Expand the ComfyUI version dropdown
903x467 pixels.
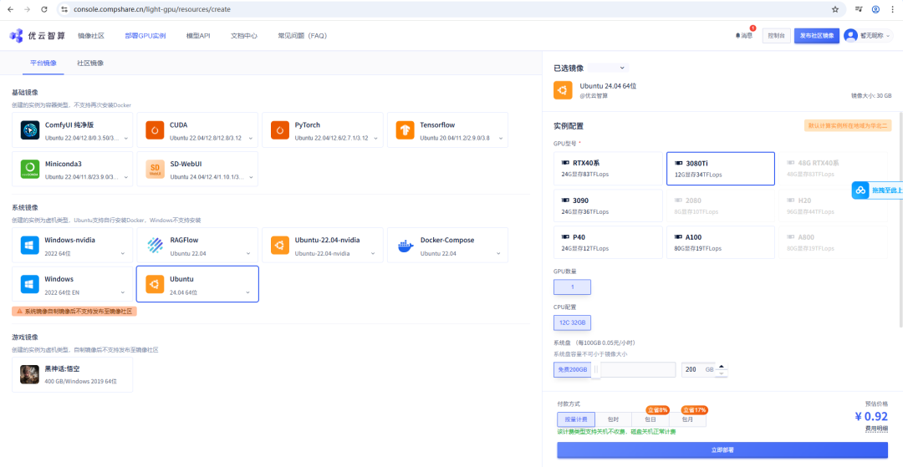(x=125, y=139)
